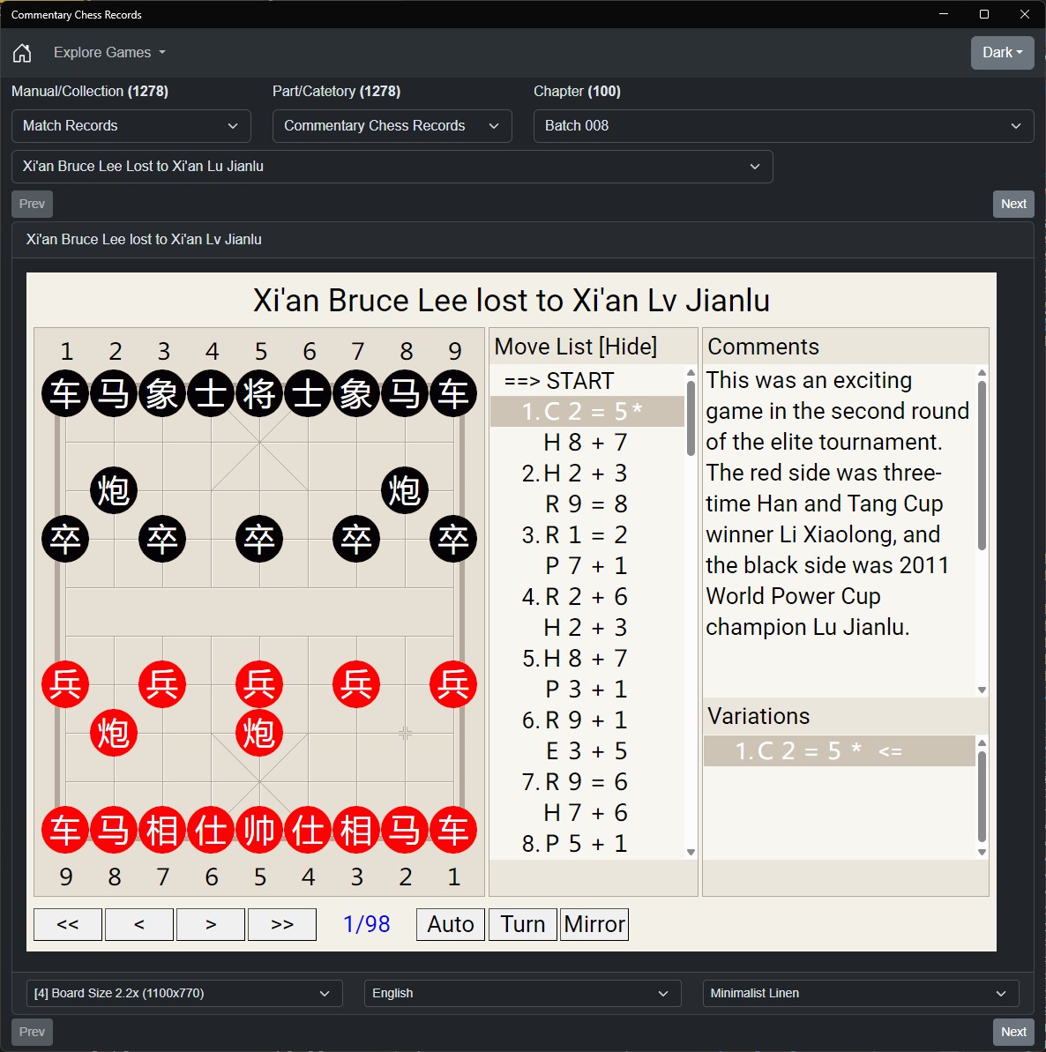Image resolution: width=1046 pixels, height=1052 pixels.
Task: Click the black horse 马 on file 2
Action: tap(114, 393)
